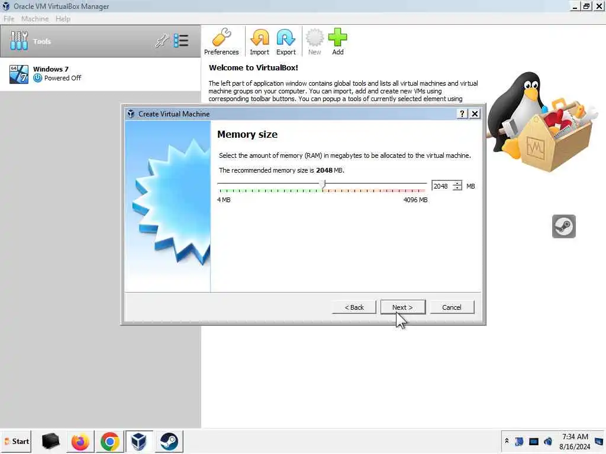Click the memory size slider handle
606x454 pixels.
(x=324, y=184)
